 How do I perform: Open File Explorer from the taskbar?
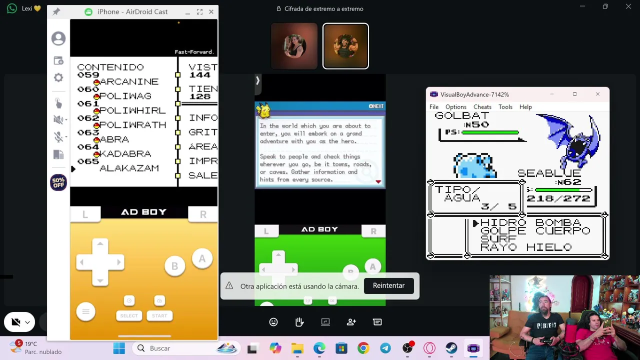[x=297, y=348]
